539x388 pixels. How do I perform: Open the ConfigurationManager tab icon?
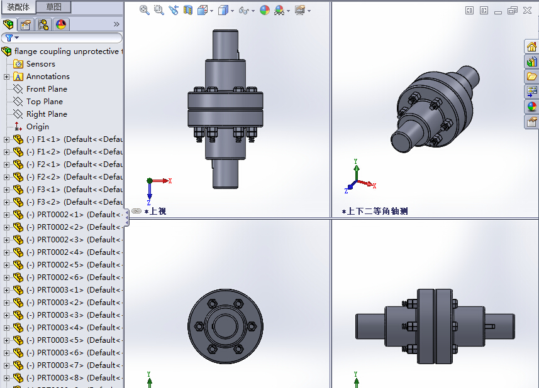[x=43, y=24]
